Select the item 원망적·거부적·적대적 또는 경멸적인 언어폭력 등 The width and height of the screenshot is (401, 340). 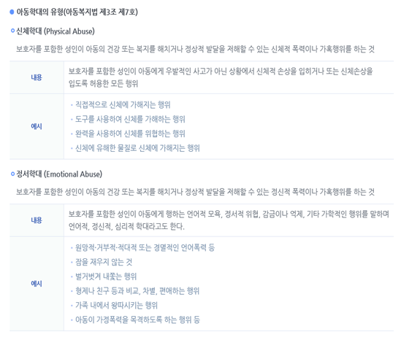(x=145, y=247)
